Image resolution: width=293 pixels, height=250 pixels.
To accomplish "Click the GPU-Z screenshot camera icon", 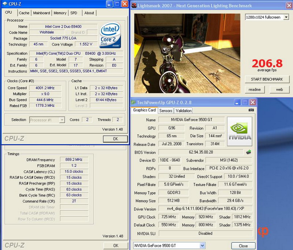I will (251, 110).
